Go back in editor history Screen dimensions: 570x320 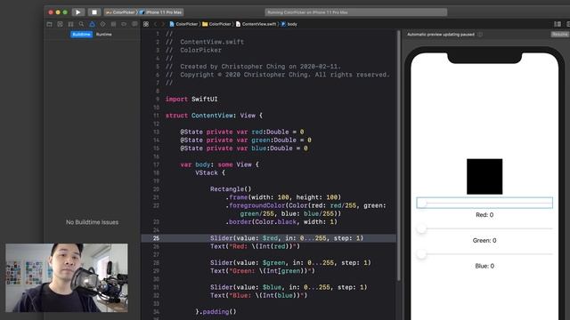[x=155, y=24]
